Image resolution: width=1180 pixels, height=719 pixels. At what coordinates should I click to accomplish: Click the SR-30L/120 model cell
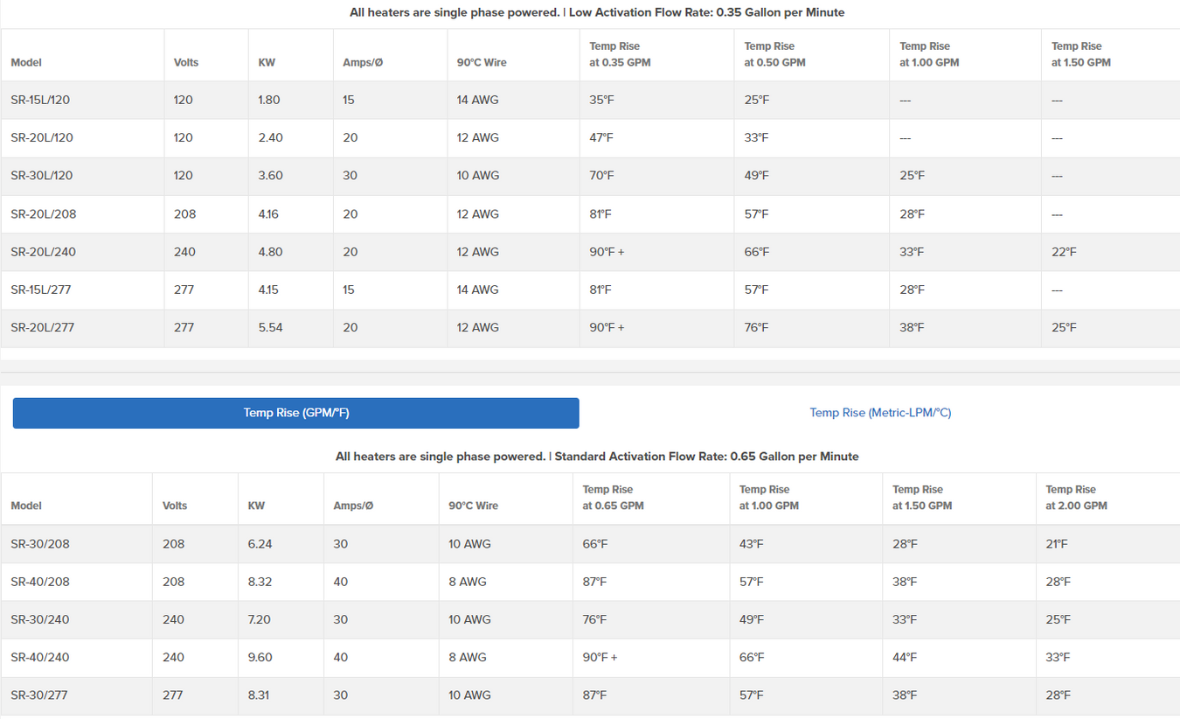[x=42, y=176]
